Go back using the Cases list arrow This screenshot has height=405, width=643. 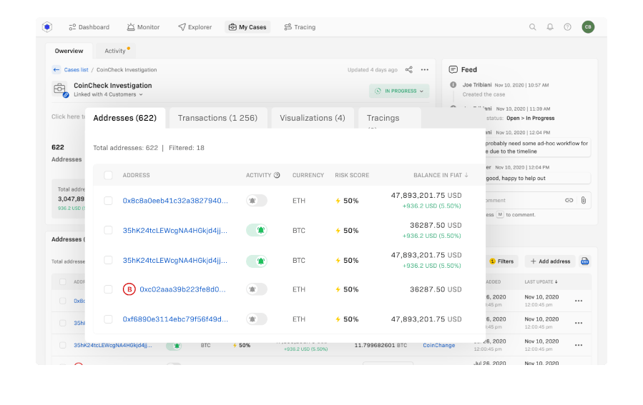coord(57,70)
